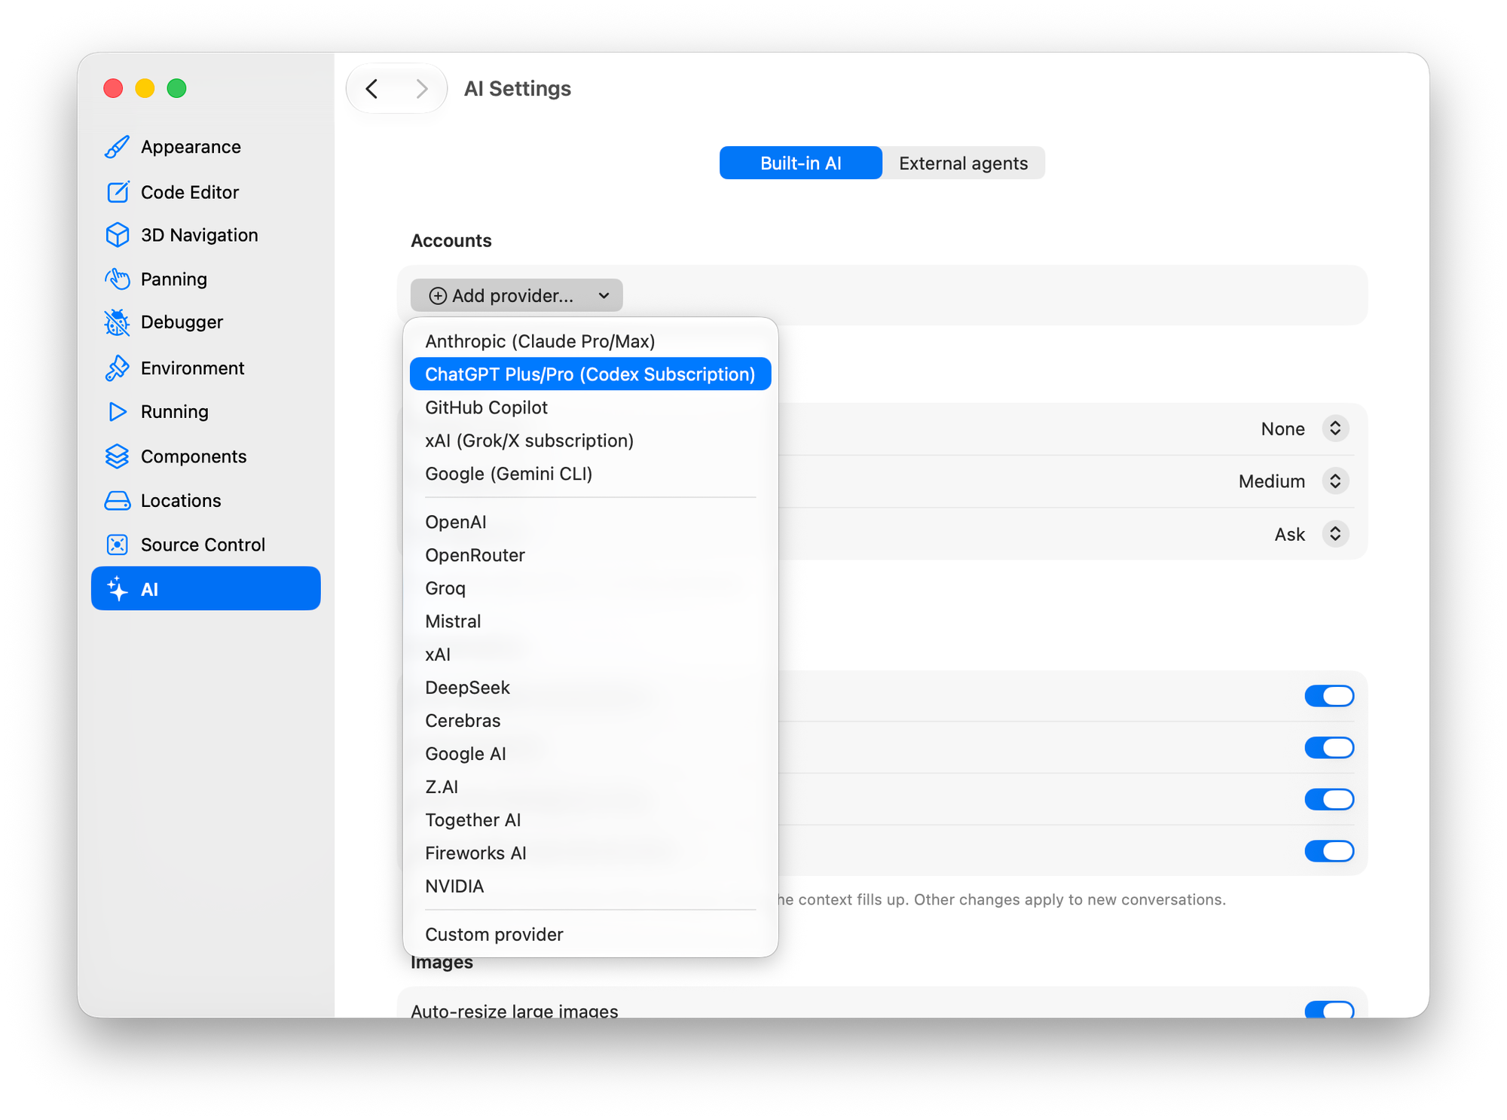Toggle Auto-resize large images switch

1329,1010
